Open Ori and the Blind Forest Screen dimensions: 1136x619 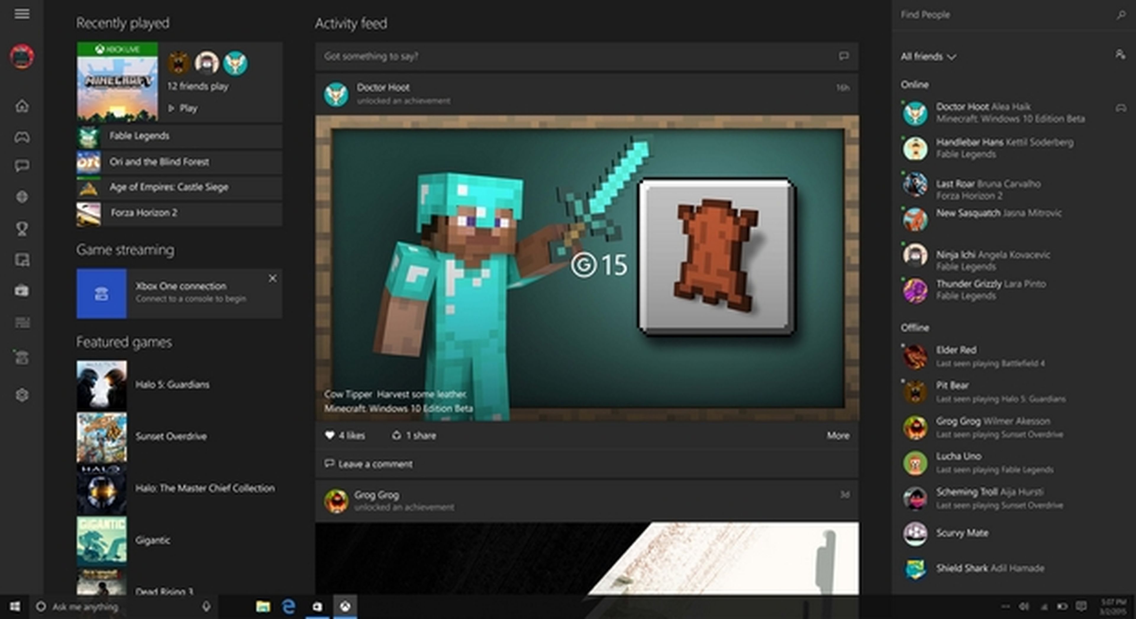pyautogui.click(x=180, y=162)
